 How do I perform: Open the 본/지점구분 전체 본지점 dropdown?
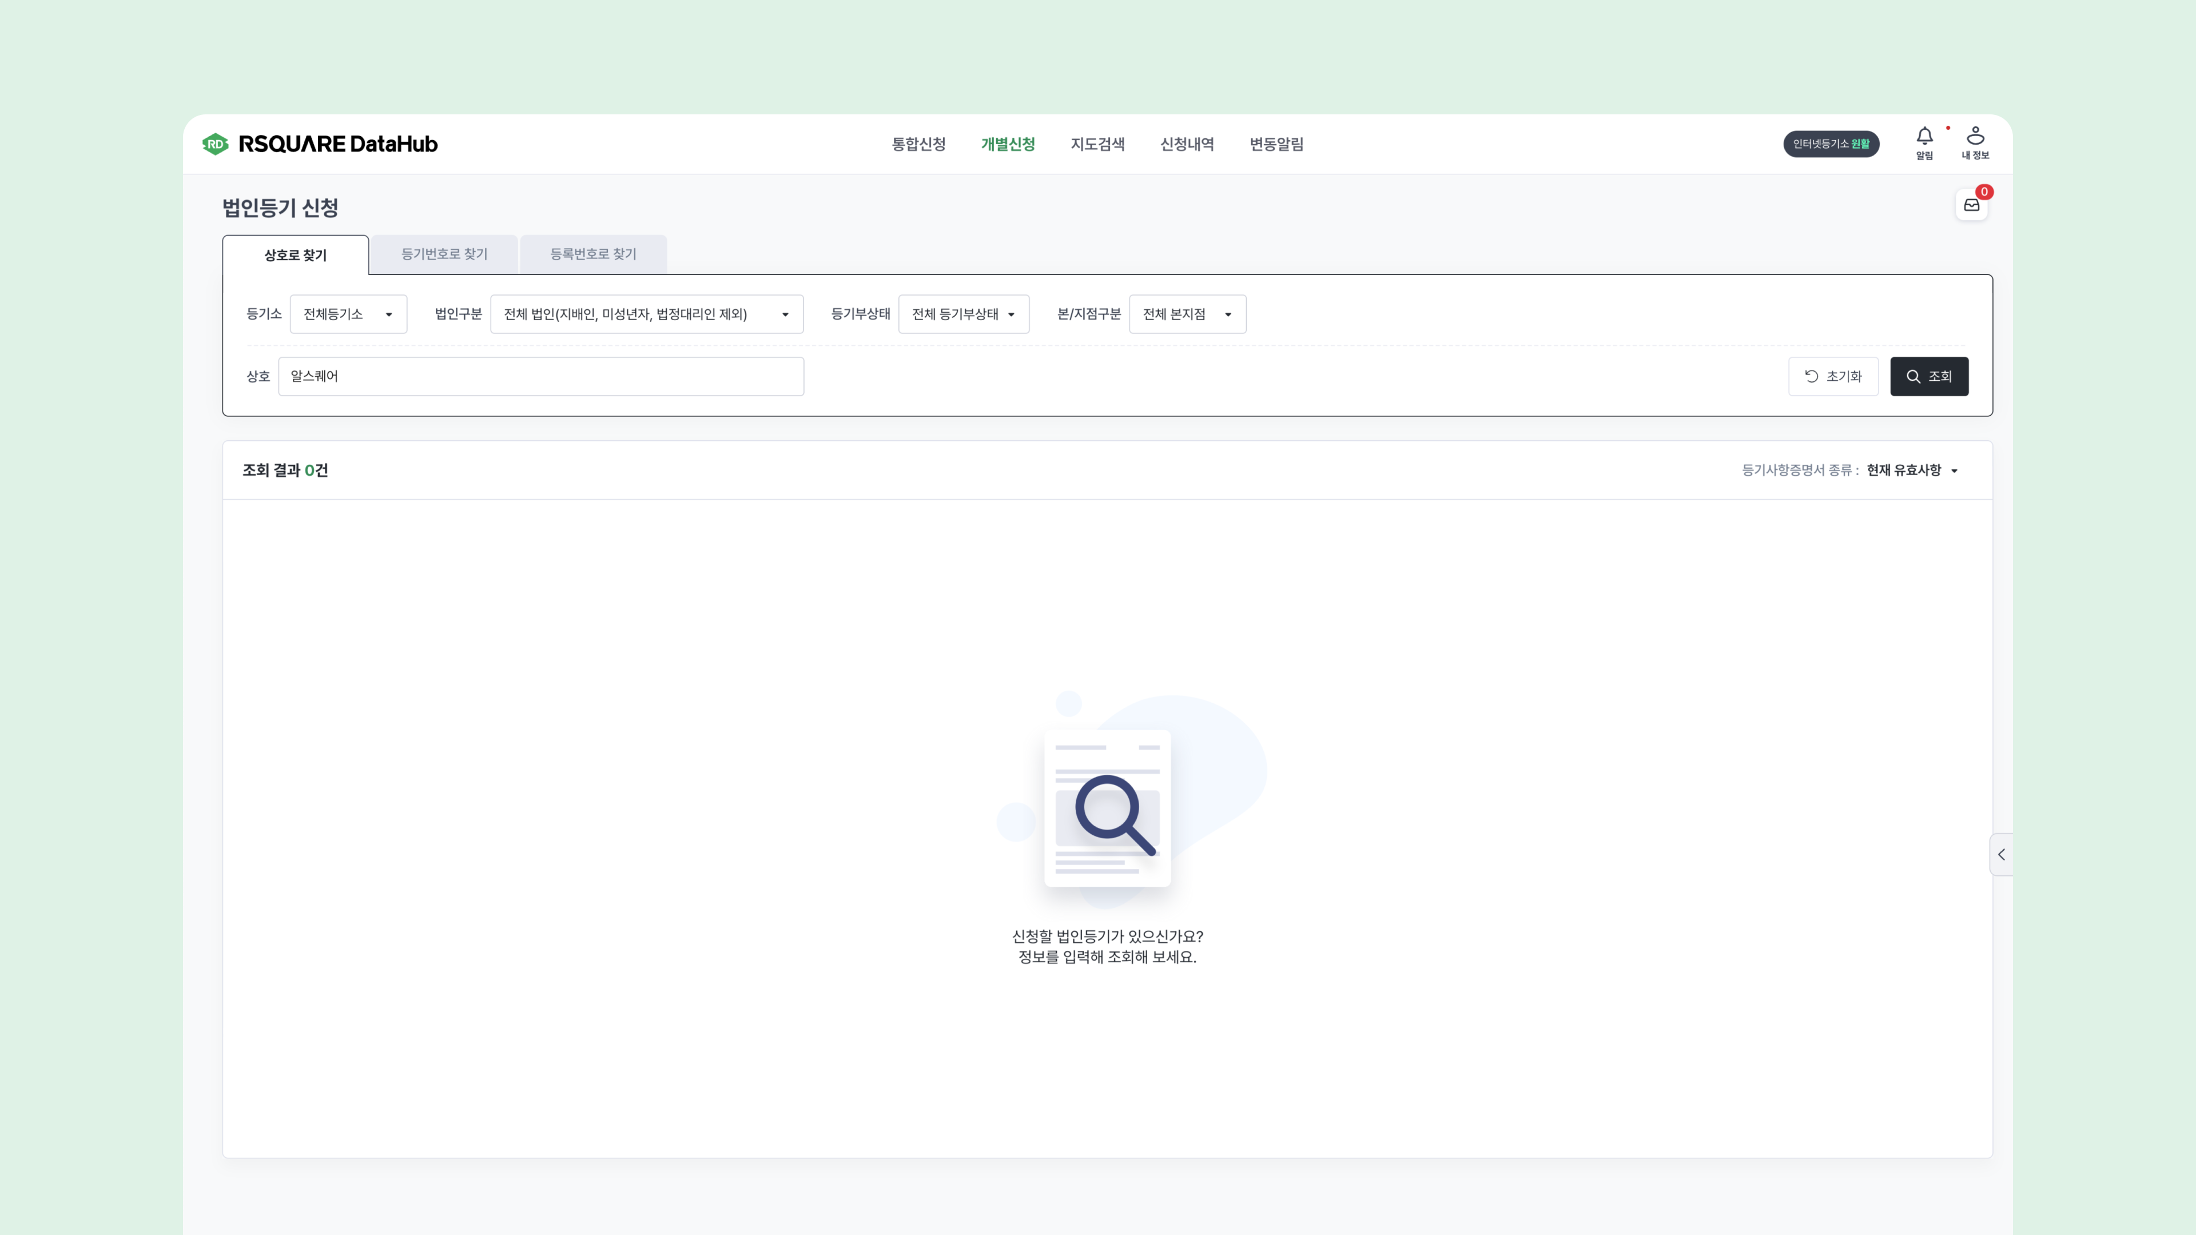[1187, 314]
